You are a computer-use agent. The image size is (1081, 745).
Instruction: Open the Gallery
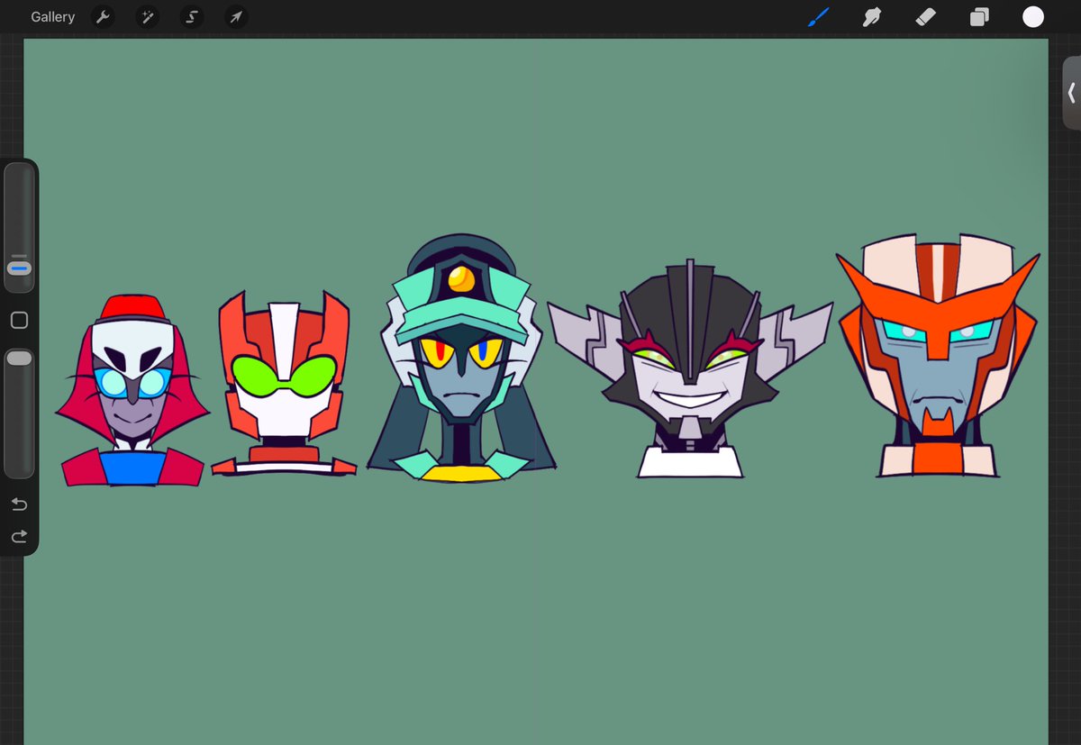[x=52, y=17]
